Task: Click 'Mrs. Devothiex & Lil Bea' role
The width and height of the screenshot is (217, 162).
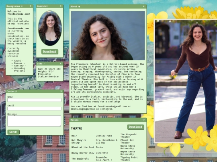Action: coord(106,142)
